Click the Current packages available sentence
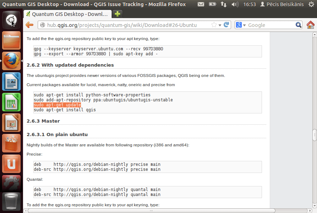Screen dimensions: 317x213 (101, 85)
